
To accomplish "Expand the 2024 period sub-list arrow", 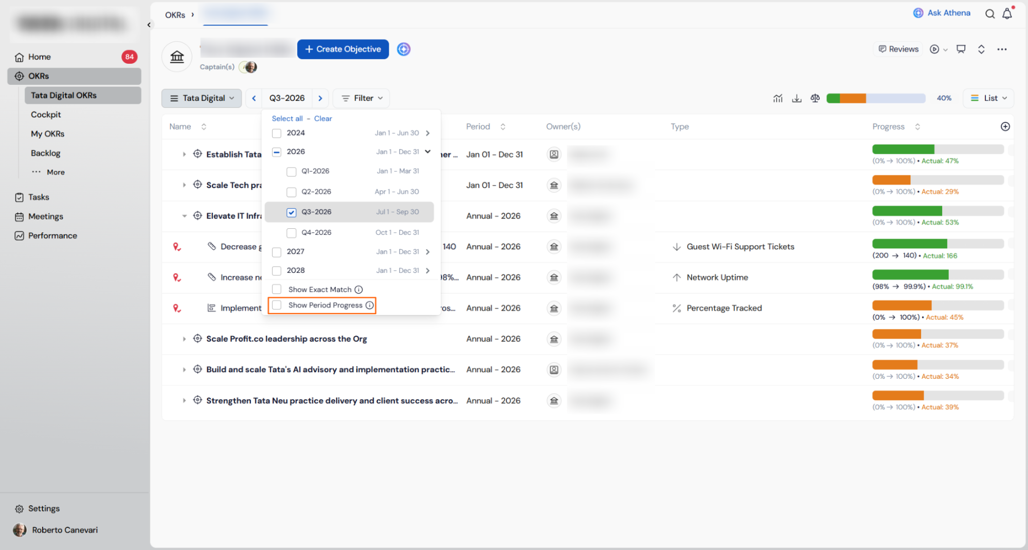I will [x=428, y=133].
